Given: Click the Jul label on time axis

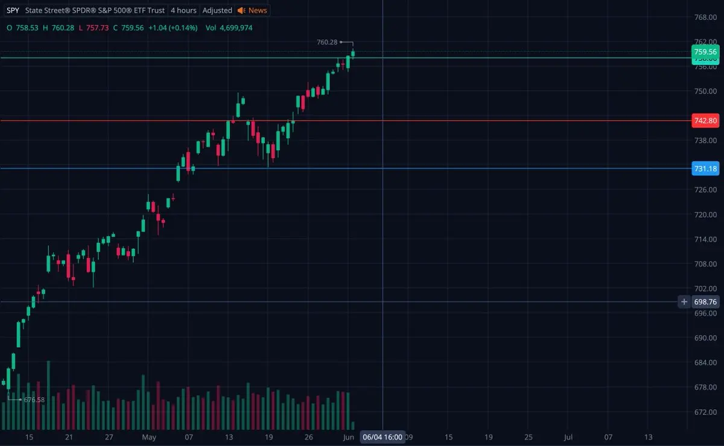Looking at the screenshot, I should (568, 436).
